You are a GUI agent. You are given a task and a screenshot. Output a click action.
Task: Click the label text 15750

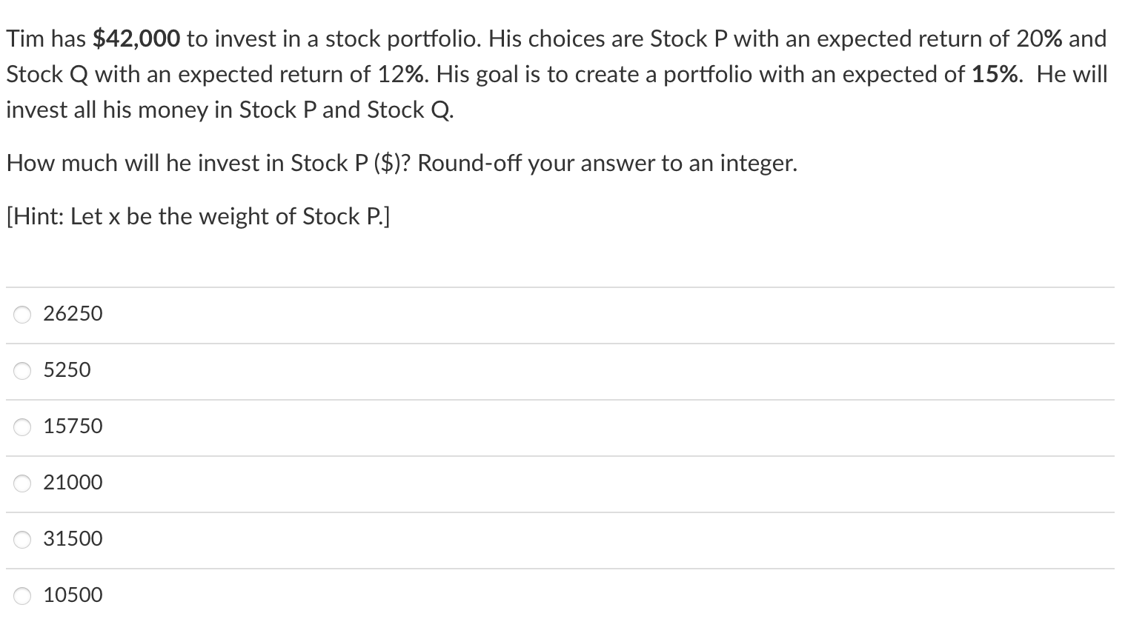(72, 426)
